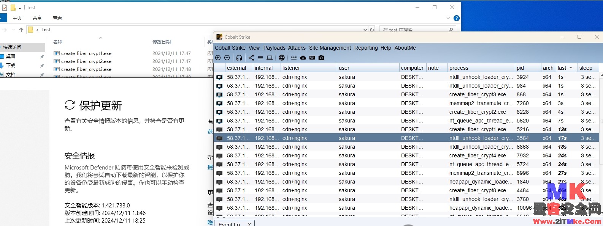The height and width of the screenshot is (226, 603).
Task: Sort sessions by pid column header
Action: (x=528, y=68)
